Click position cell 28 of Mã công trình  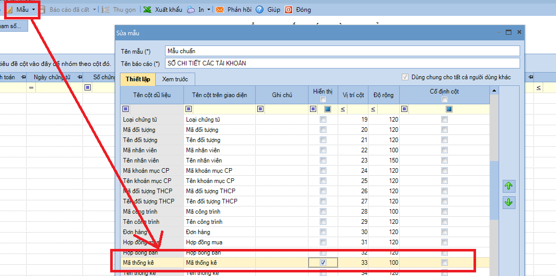(353, 212)
